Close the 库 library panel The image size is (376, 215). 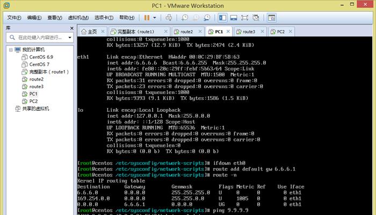(71, 28)
